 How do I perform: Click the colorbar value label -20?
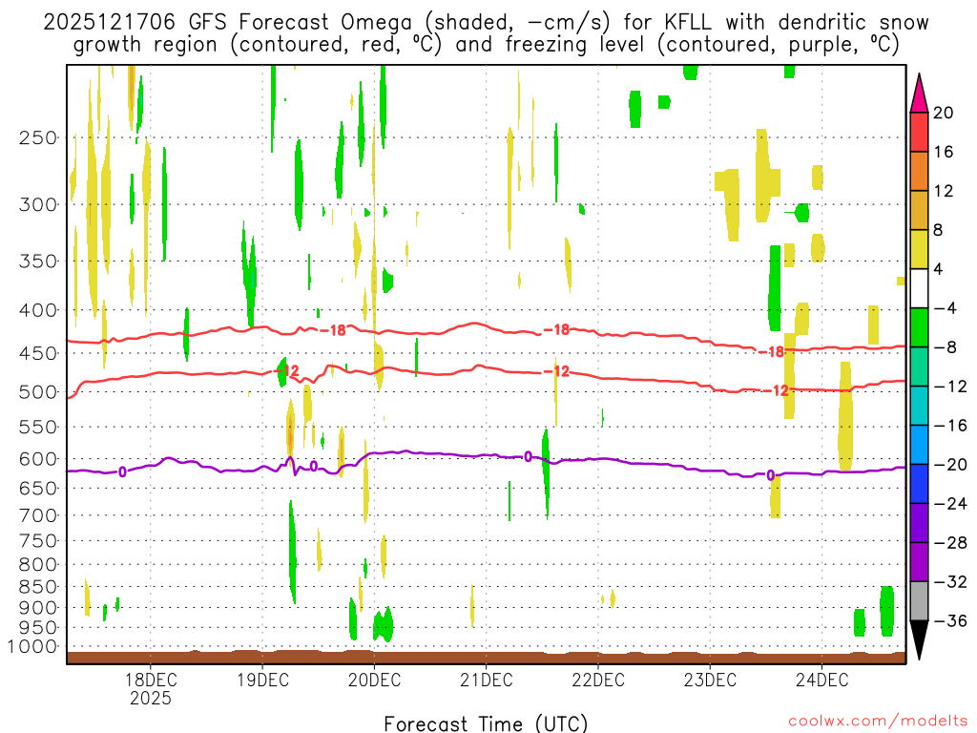(951, 465)
